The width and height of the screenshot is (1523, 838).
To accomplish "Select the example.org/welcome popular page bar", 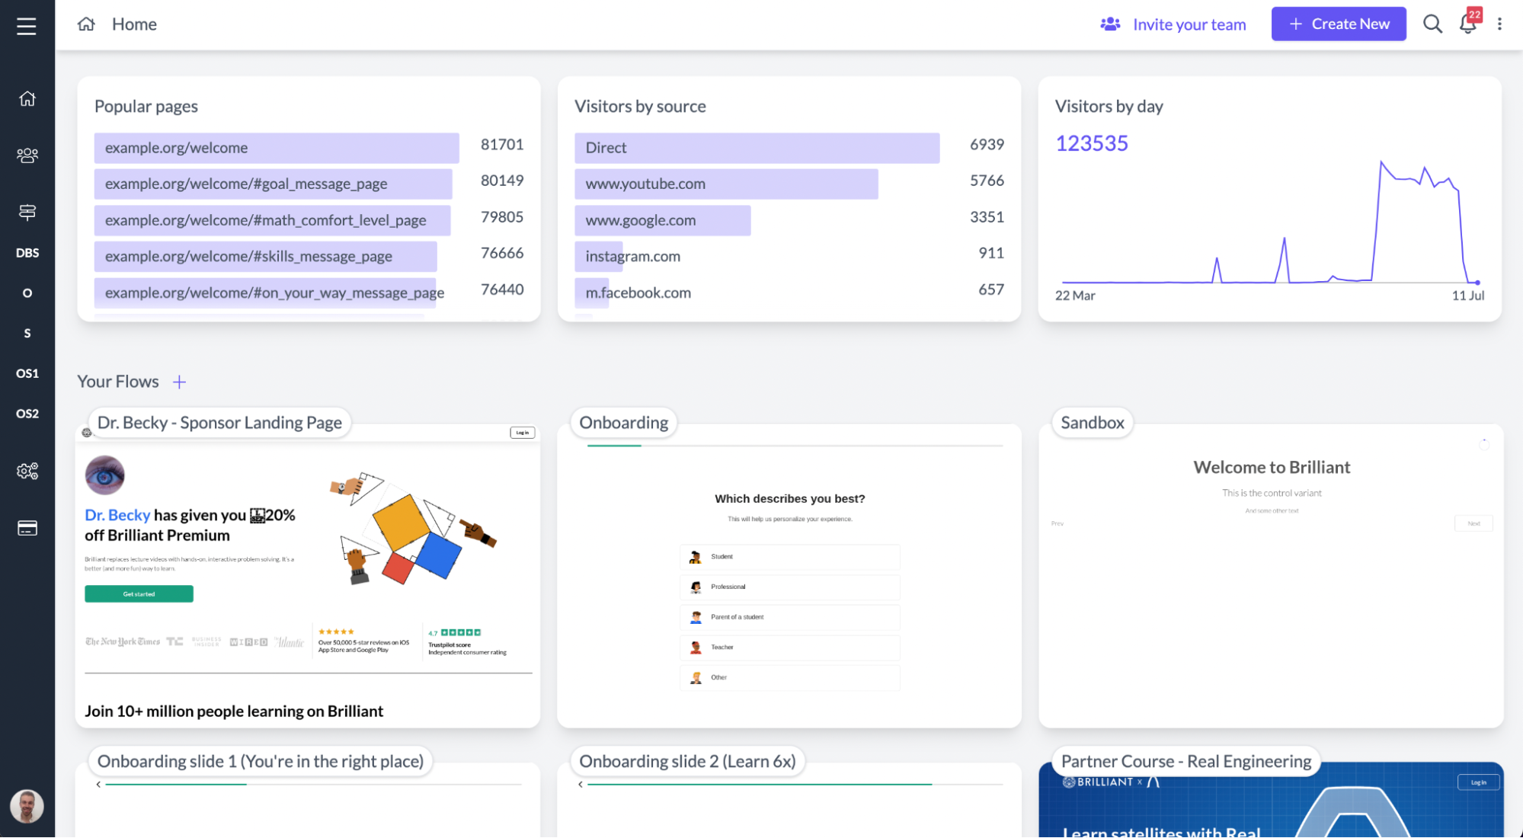I will (277, 148).
